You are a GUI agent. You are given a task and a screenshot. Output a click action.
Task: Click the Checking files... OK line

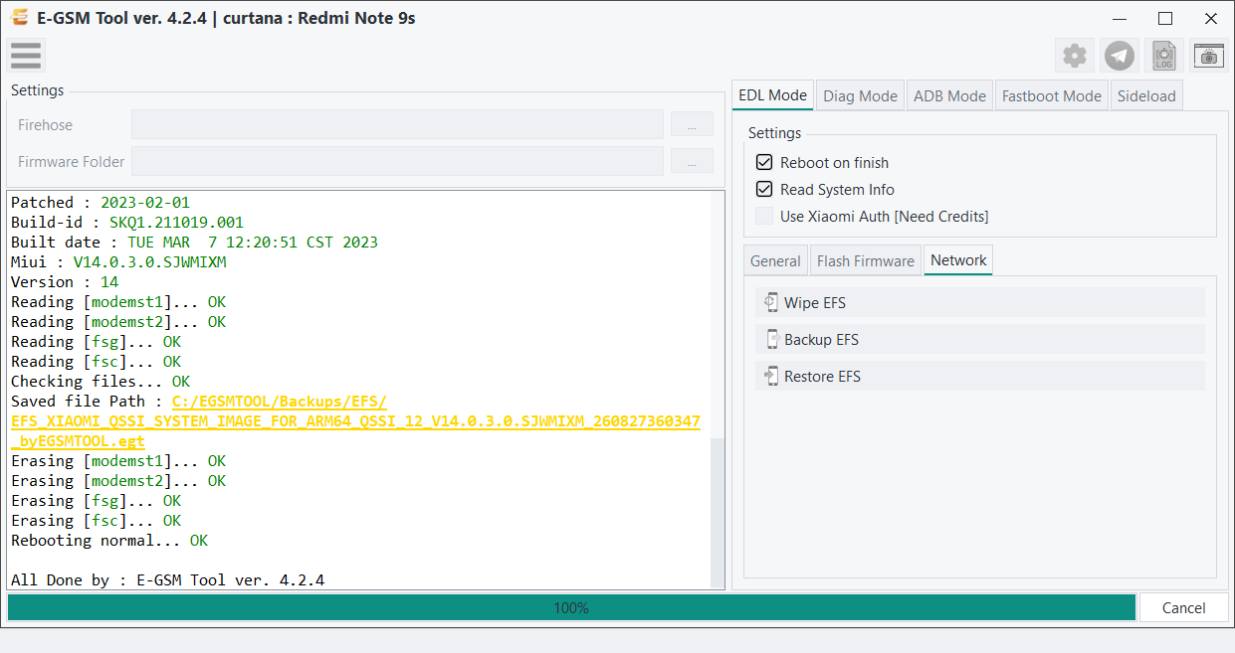[x=101, y=382]
